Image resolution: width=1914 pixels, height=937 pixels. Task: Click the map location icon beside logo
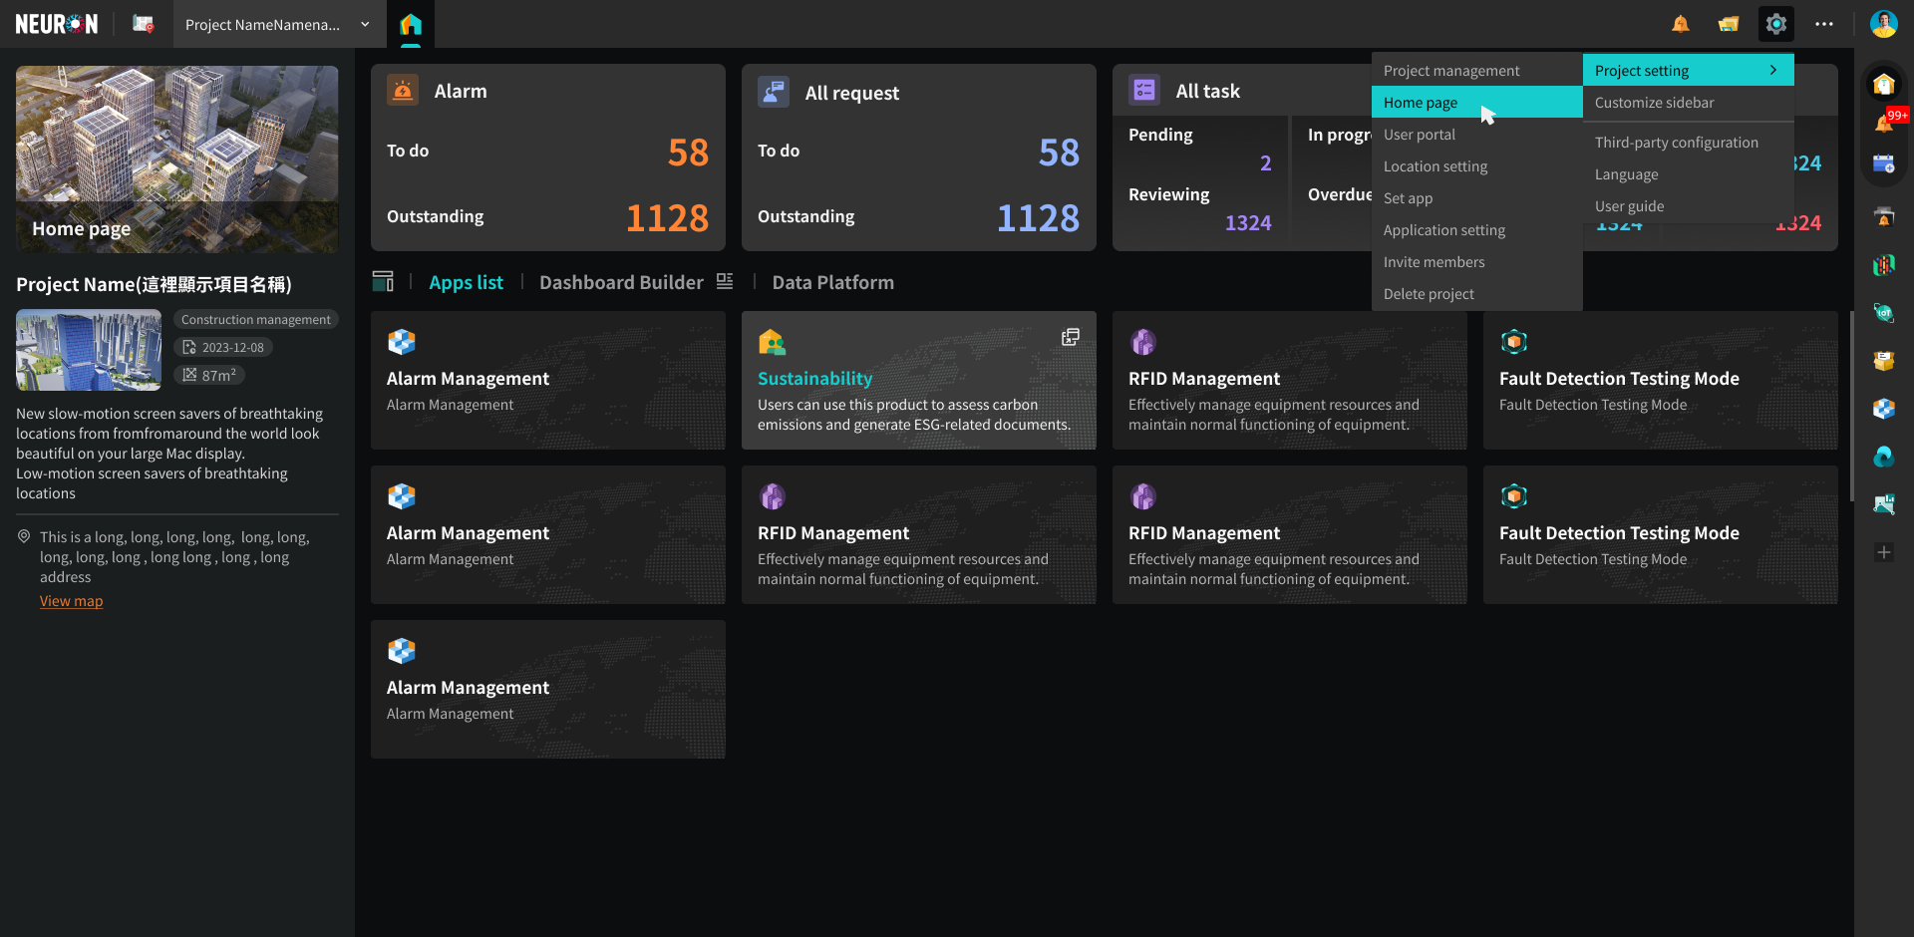pyautogui.click(x=144, y=24)
